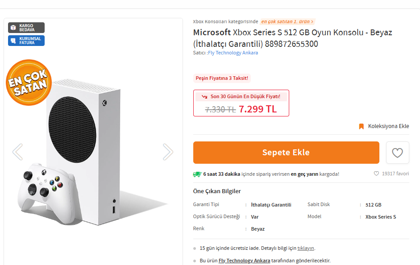420x265 pixels.
Task: Click the Koleksiyona Ekle text
Action: pos(388,126)
